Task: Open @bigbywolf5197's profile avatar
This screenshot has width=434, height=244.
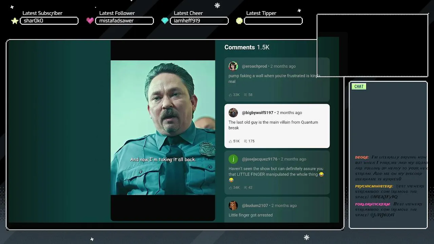Action: pos(233,113)
